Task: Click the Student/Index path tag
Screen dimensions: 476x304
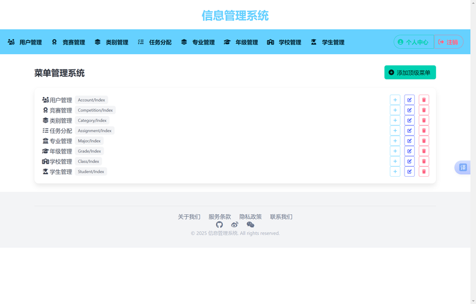Action: 91,171
